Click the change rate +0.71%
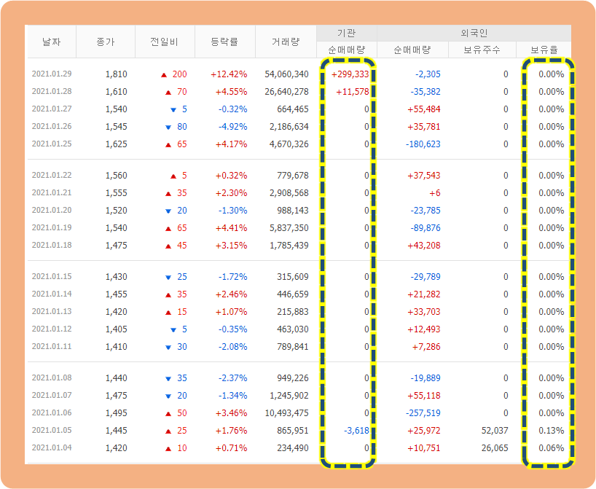The image size is (596, 489). point(231,448)
